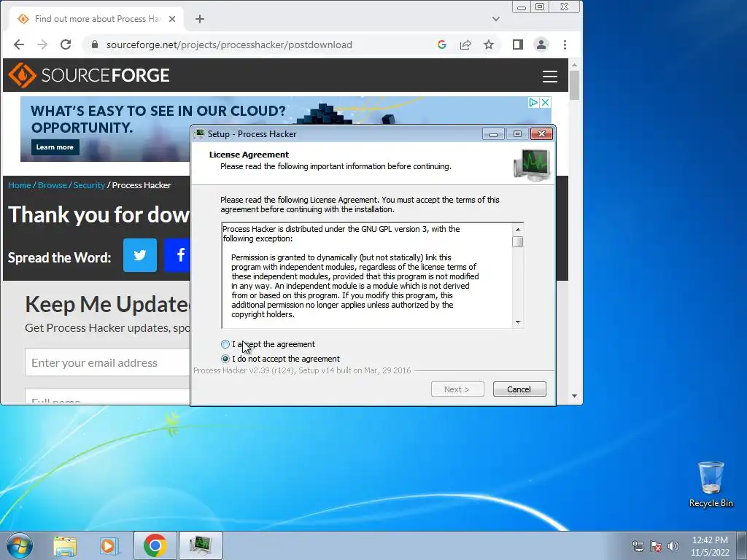Cancel the Process Hacker setup
This screenshot has height=560, width=747.
tap(519, 389)
